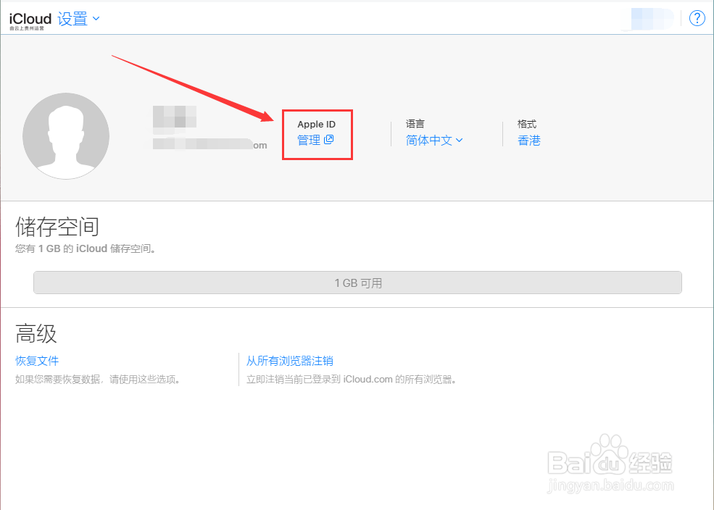The height and width of the screenshot is (510, 714).
Task: Click the blurred account email address
Action: pos(210,145)
